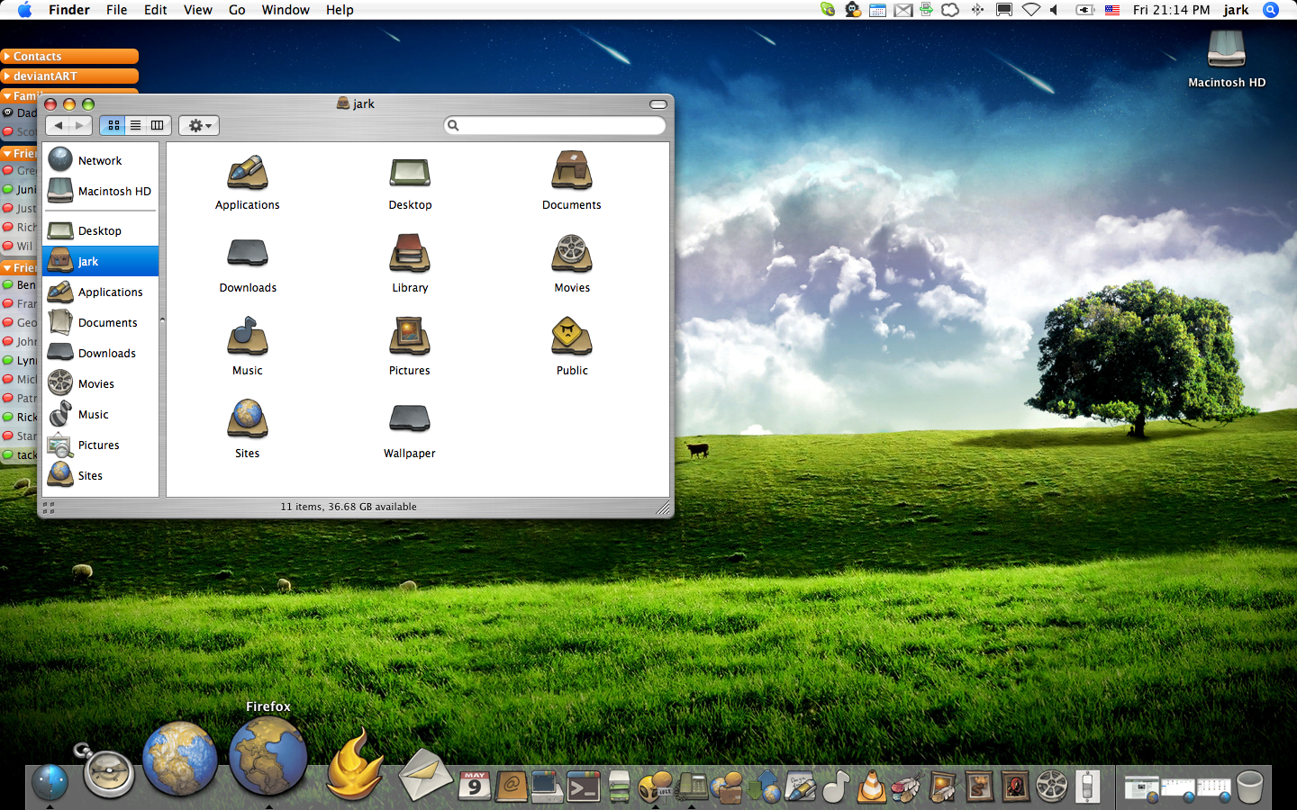Select Movies in the Finder sidebar

click(x=95, y=384)
